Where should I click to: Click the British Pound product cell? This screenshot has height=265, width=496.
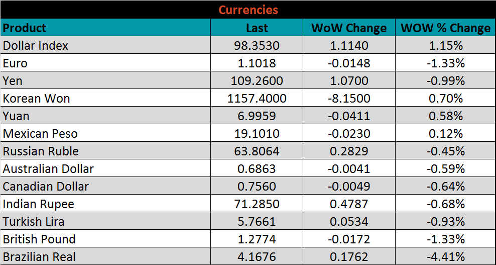[39, 239]
